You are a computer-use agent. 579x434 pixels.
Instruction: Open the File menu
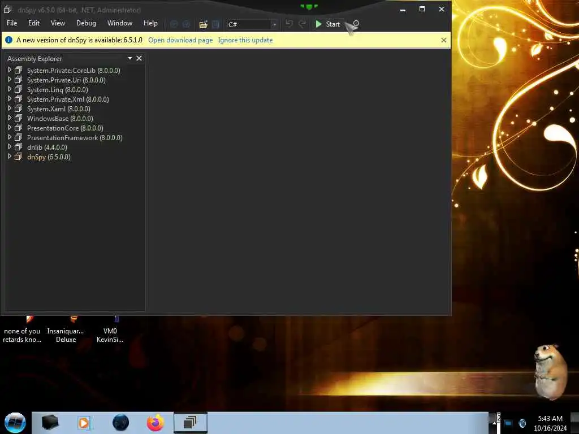coord(12,23)
